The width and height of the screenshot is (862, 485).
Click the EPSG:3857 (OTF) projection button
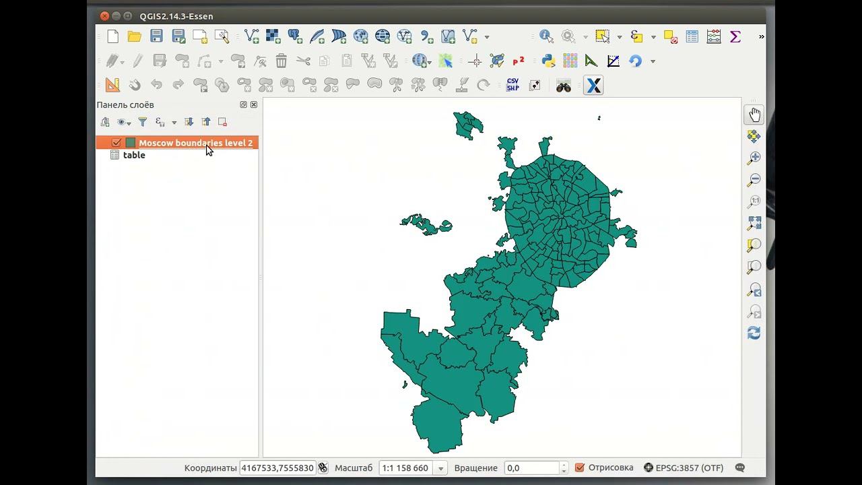(683, 467)
